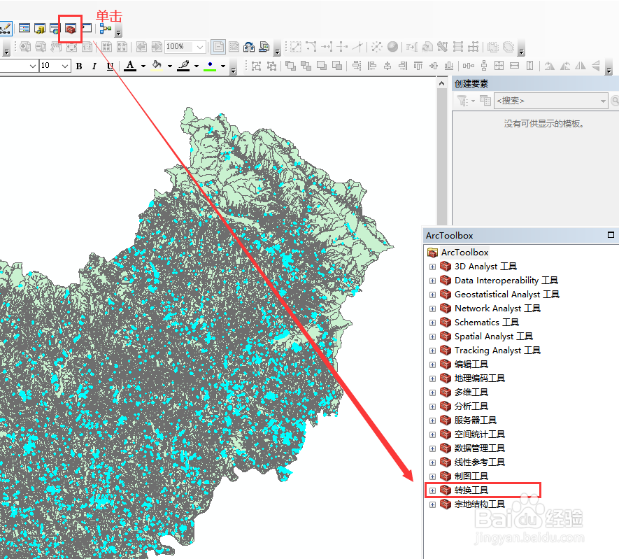Select 制图工具 in ArcToolbox
The height and width of the screenshot is (559, 619).
click(x=471, y=476)
